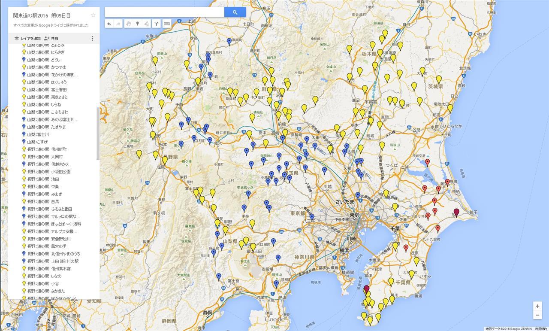Click the blue marker near 富士宮
This screenshot has height=331, width=549.
[x=219, y=276]
